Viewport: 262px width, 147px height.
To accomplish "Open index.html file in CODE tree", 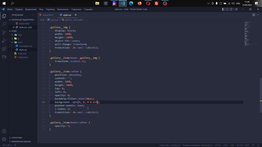I will coord(23,57).
